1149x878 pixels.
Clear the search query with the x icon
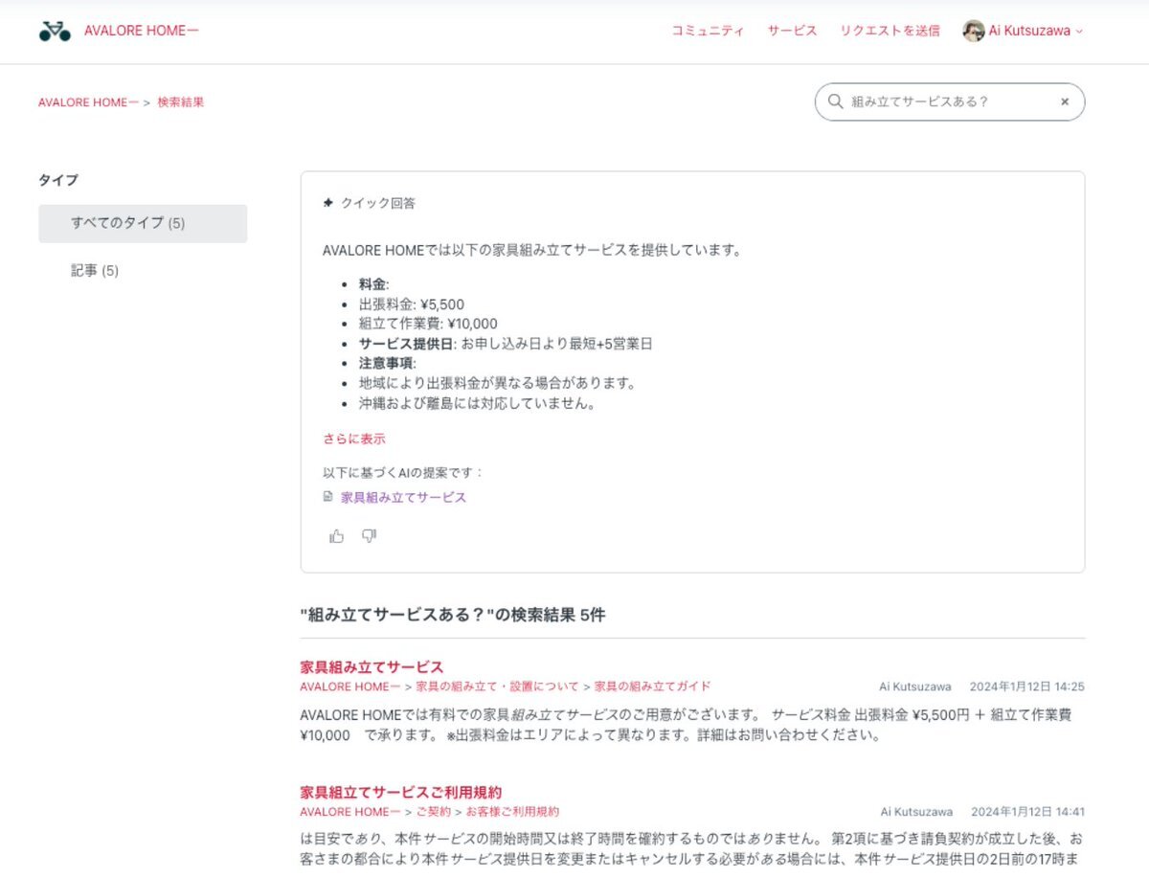point(1064,101)
